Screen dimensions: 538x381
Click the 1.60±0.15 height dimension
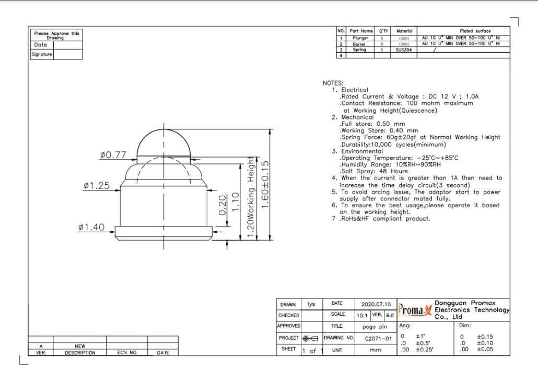click(265, 185)
